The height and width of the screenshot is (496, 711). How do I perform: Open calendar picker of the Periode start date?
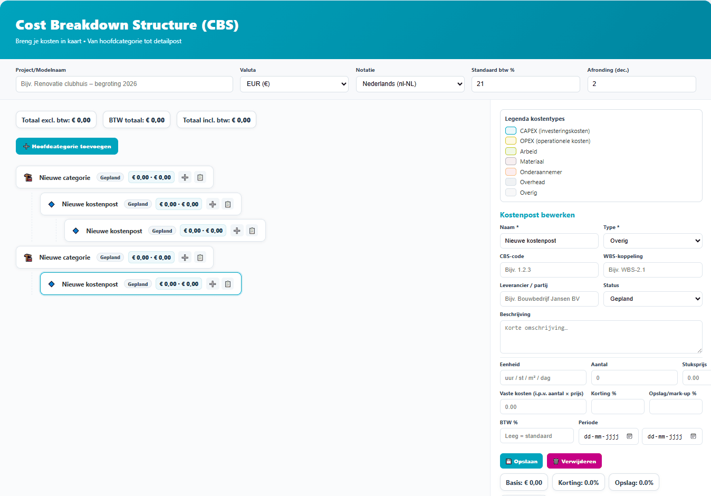[x=629, y=436]
